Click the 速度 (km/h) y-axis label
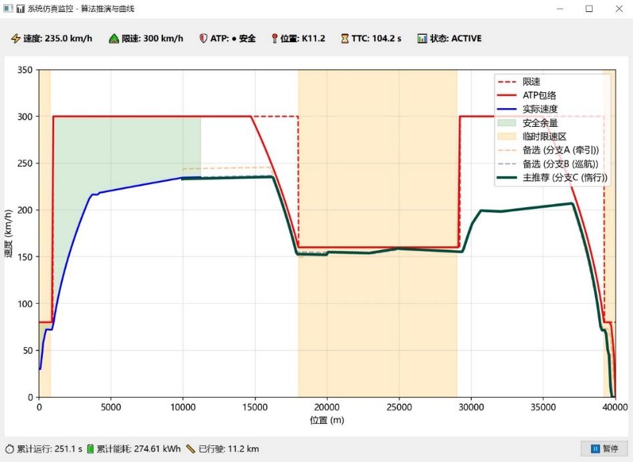Image resolution: width=633 pixels, height=462 pixels. click(x=9, y=234)
